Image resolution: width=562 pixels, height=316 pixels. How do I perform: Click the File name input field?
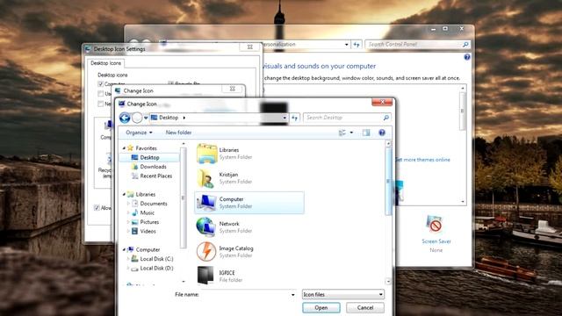(x=246, y=295)
